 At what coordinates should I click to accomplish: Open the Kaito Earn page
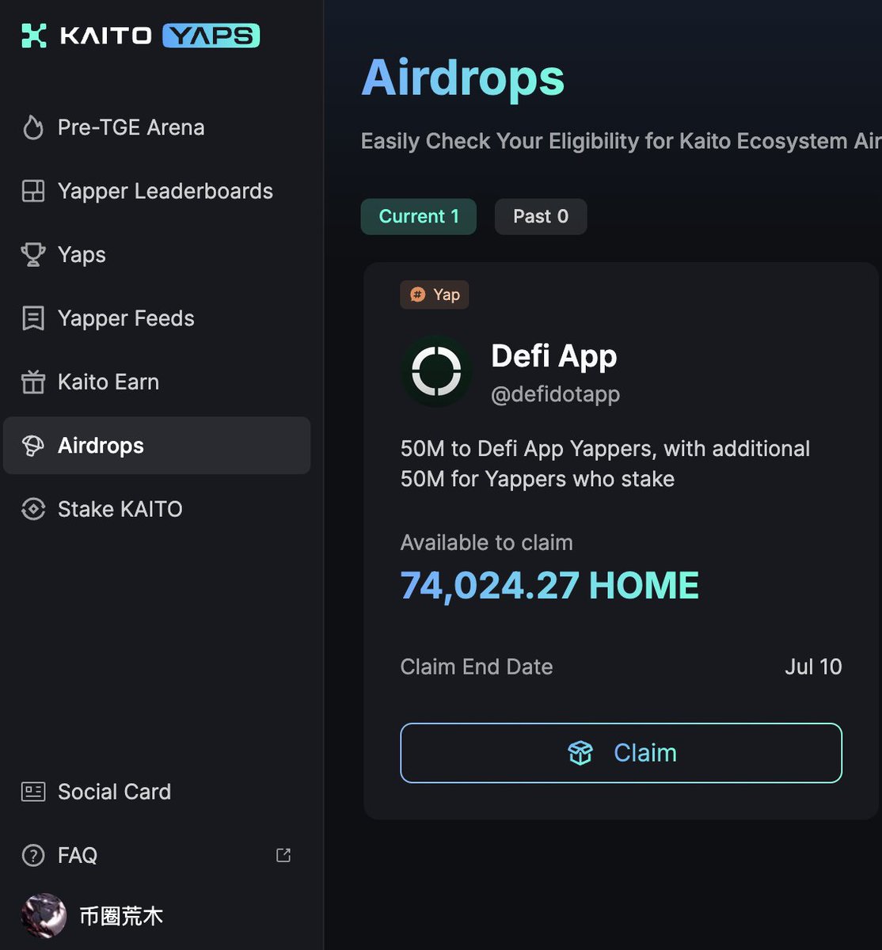pos(157,382)
